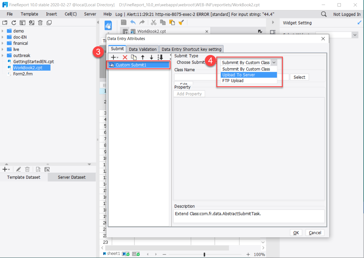Edit a dataset using the pencil icon

tap(19, 169)
